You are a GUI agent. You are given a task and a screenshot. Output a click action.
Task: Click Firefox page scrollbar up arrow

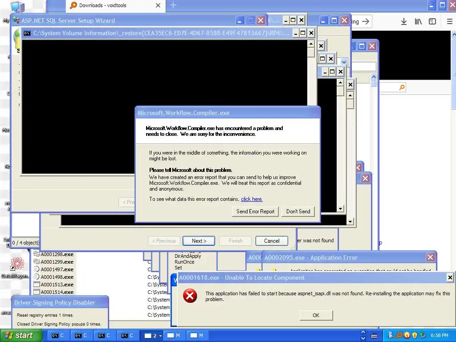(x=453, y=34)
